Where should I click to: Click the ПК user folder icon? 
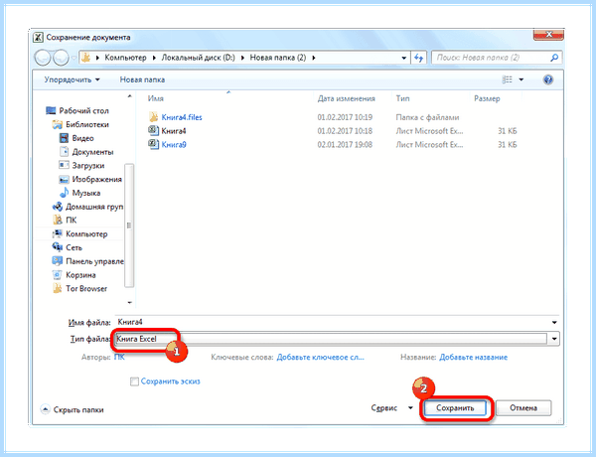[58, 220]
